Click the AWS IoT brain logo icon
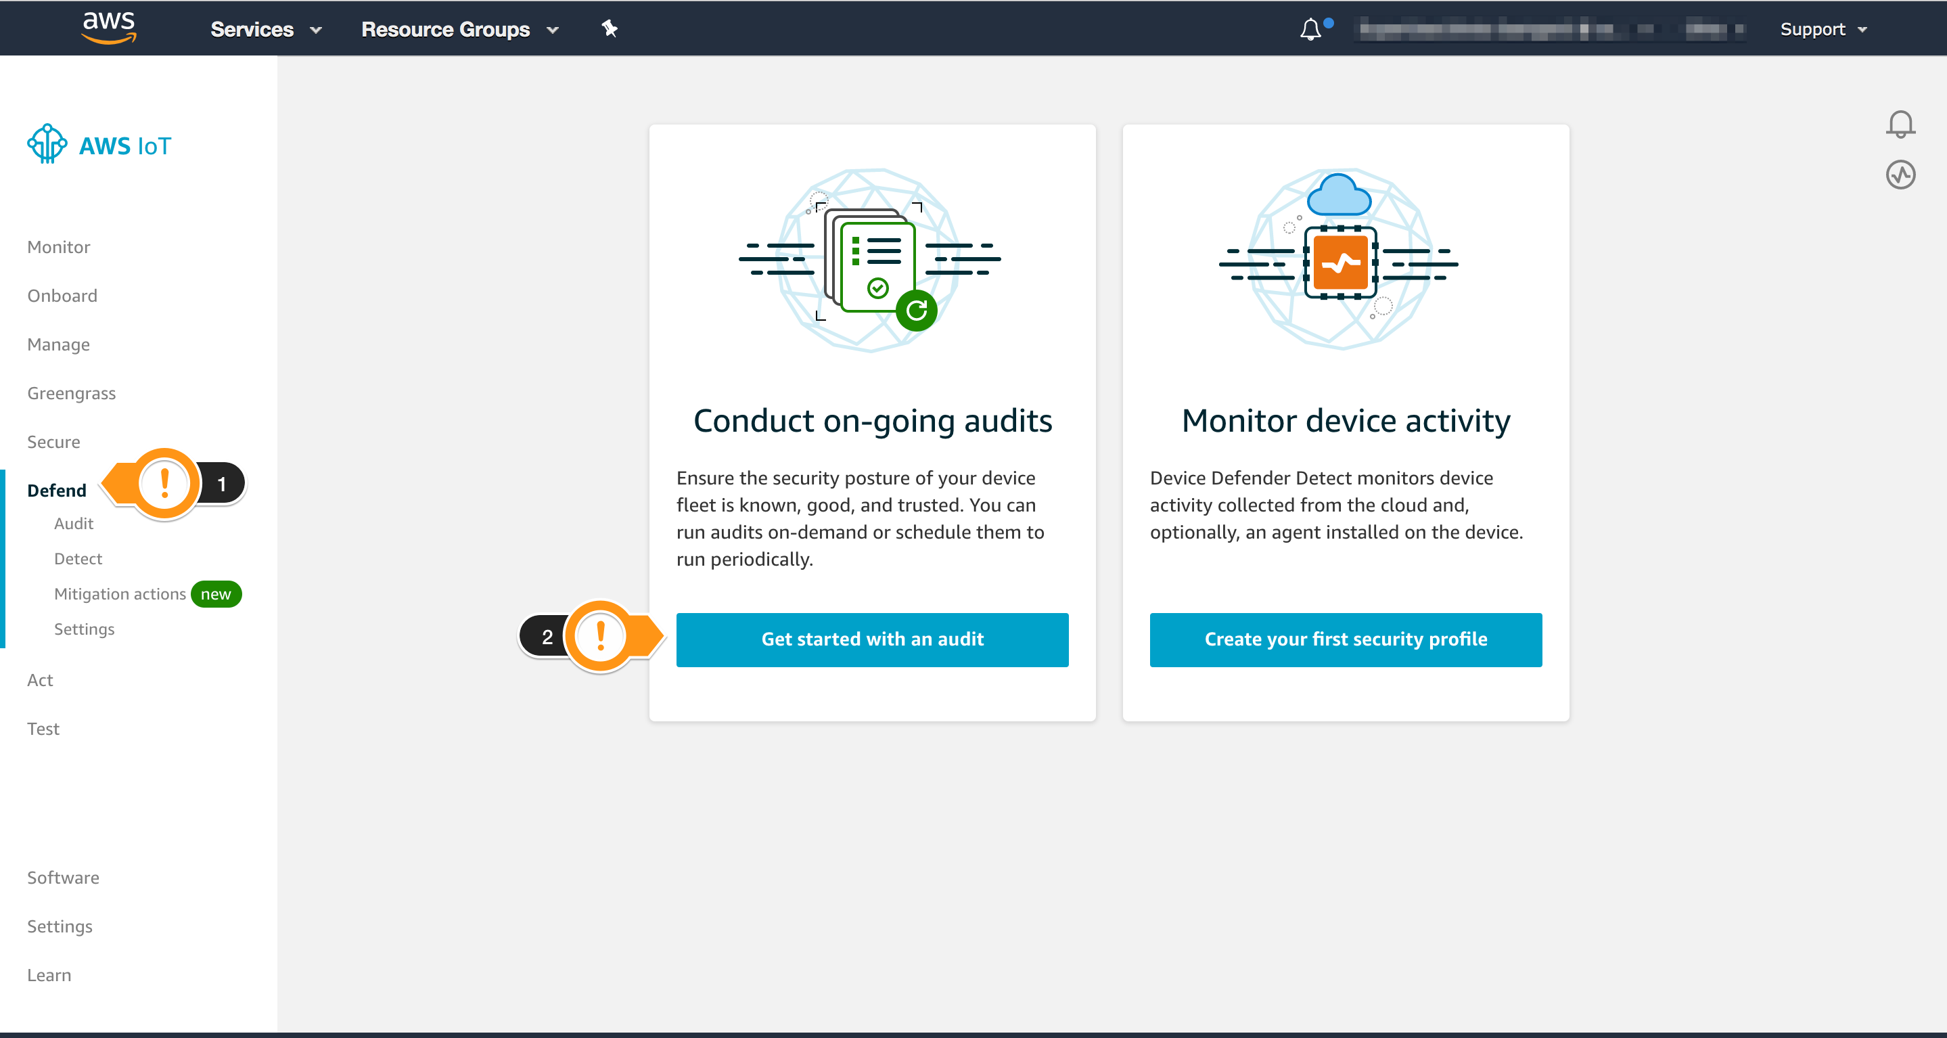1947x1038 pixels. pos(47,143)
